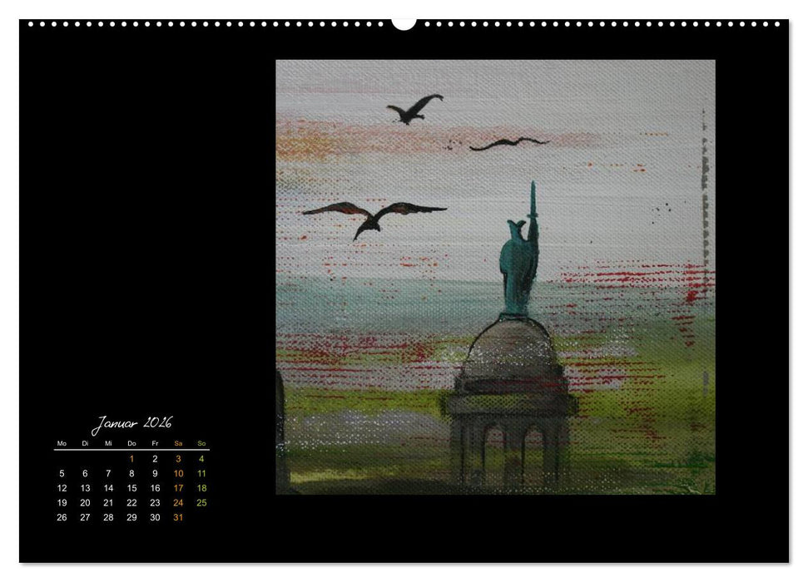Image resolution: width=808 pixels, height=582 pixels.
Task: Select Sunday column header So
Action: coord(201,443)
